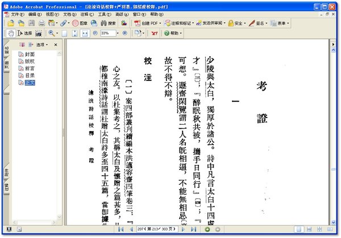This screenshot has width=341, height=238.
Task: Enable Facing pages layout
Action: 330,229
